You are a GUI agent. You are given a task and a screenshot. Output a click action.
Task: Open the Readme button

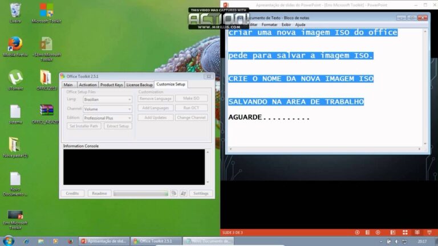(99, 193)
